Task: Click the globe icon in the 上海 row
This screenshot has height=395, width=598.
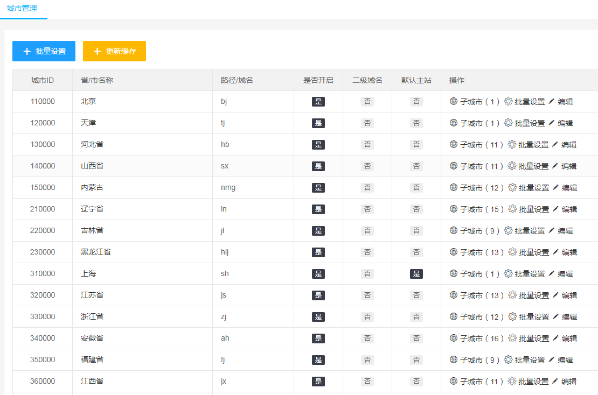Action: (x=454, y=273)
